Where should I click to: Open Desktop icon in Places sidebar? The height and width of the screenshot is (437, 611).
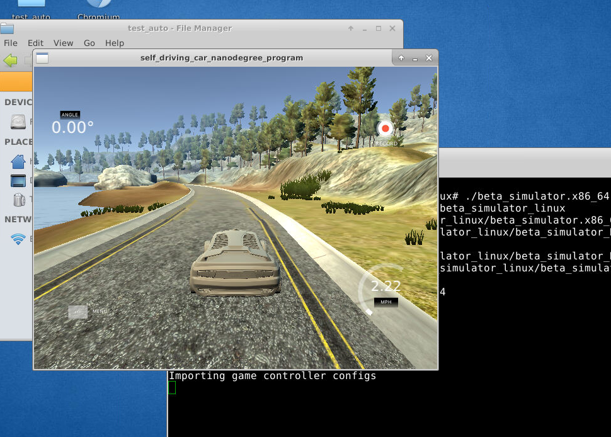point(18,181)
